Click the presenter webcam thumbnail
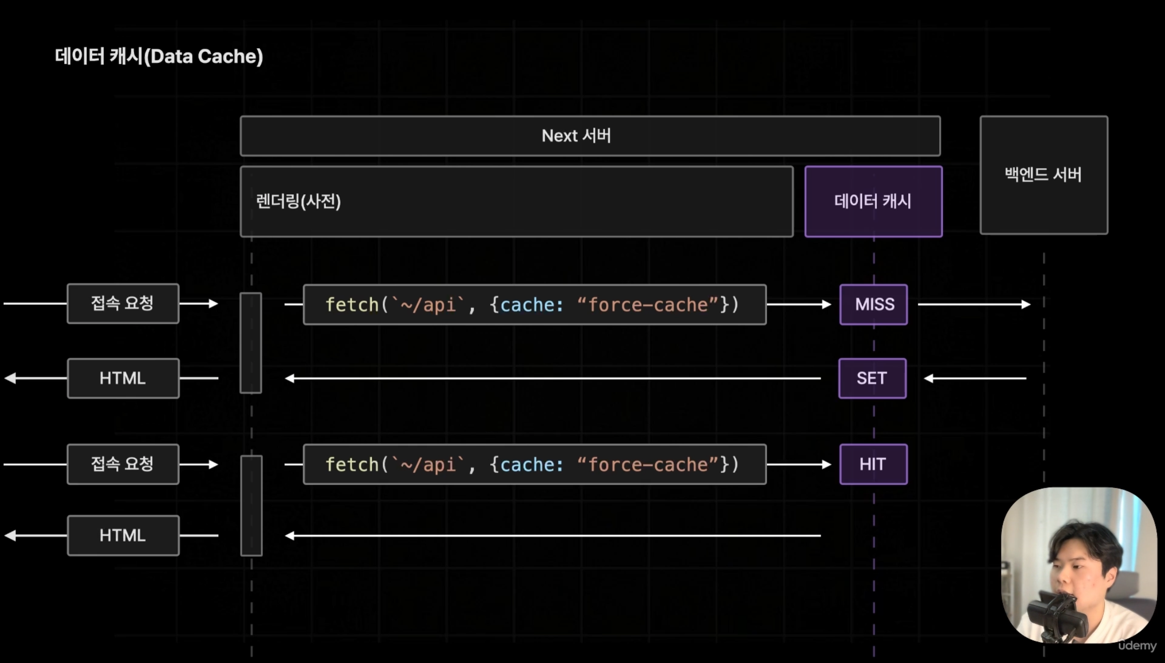1165x663 pixels. point(1079,565)
